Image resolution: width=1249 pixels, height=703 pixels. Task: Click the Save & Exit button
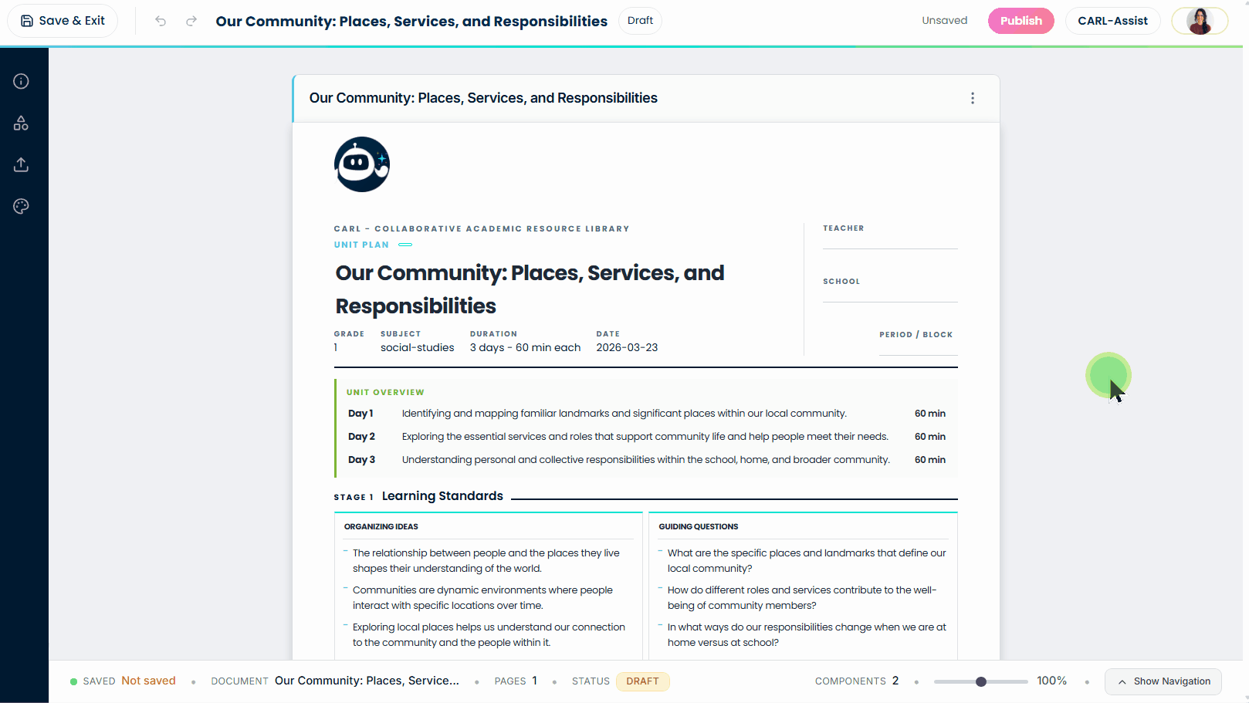[62, 20]
